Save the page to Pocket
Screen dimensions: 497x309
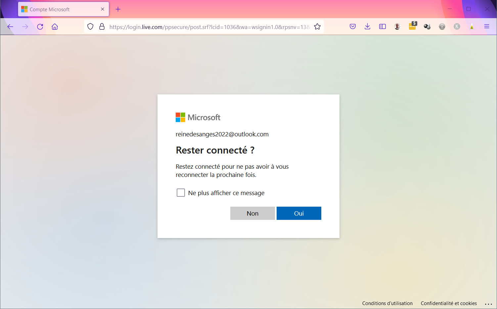pos(353,27)
